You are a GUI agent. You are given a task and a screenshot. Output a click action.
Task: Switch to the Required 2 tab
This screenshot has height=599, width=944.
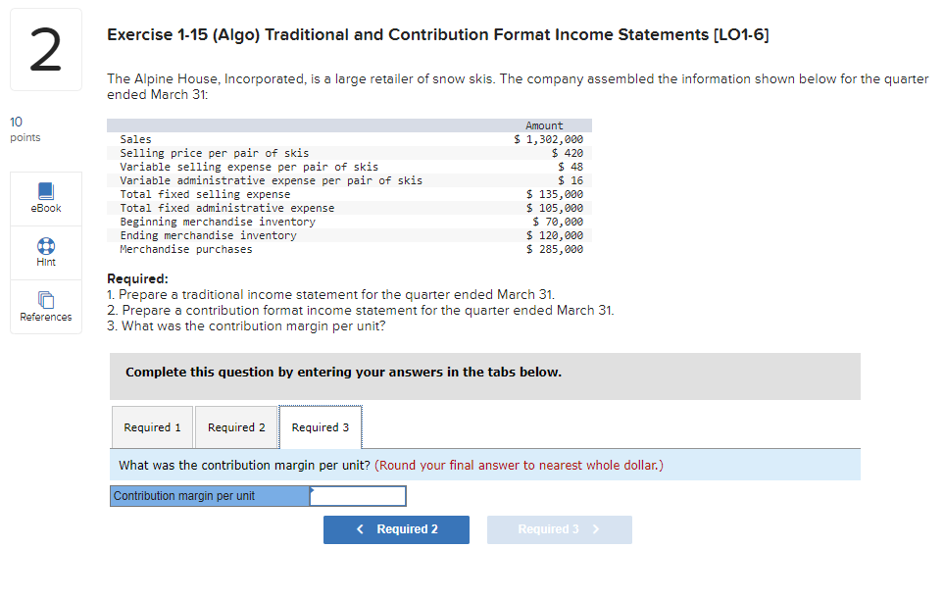pos(236,427)
